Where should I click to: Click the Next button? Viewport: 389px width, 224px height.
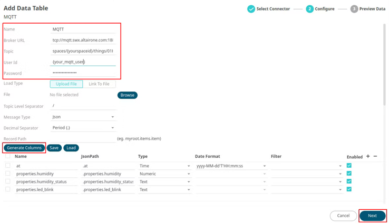coord(372,216)
